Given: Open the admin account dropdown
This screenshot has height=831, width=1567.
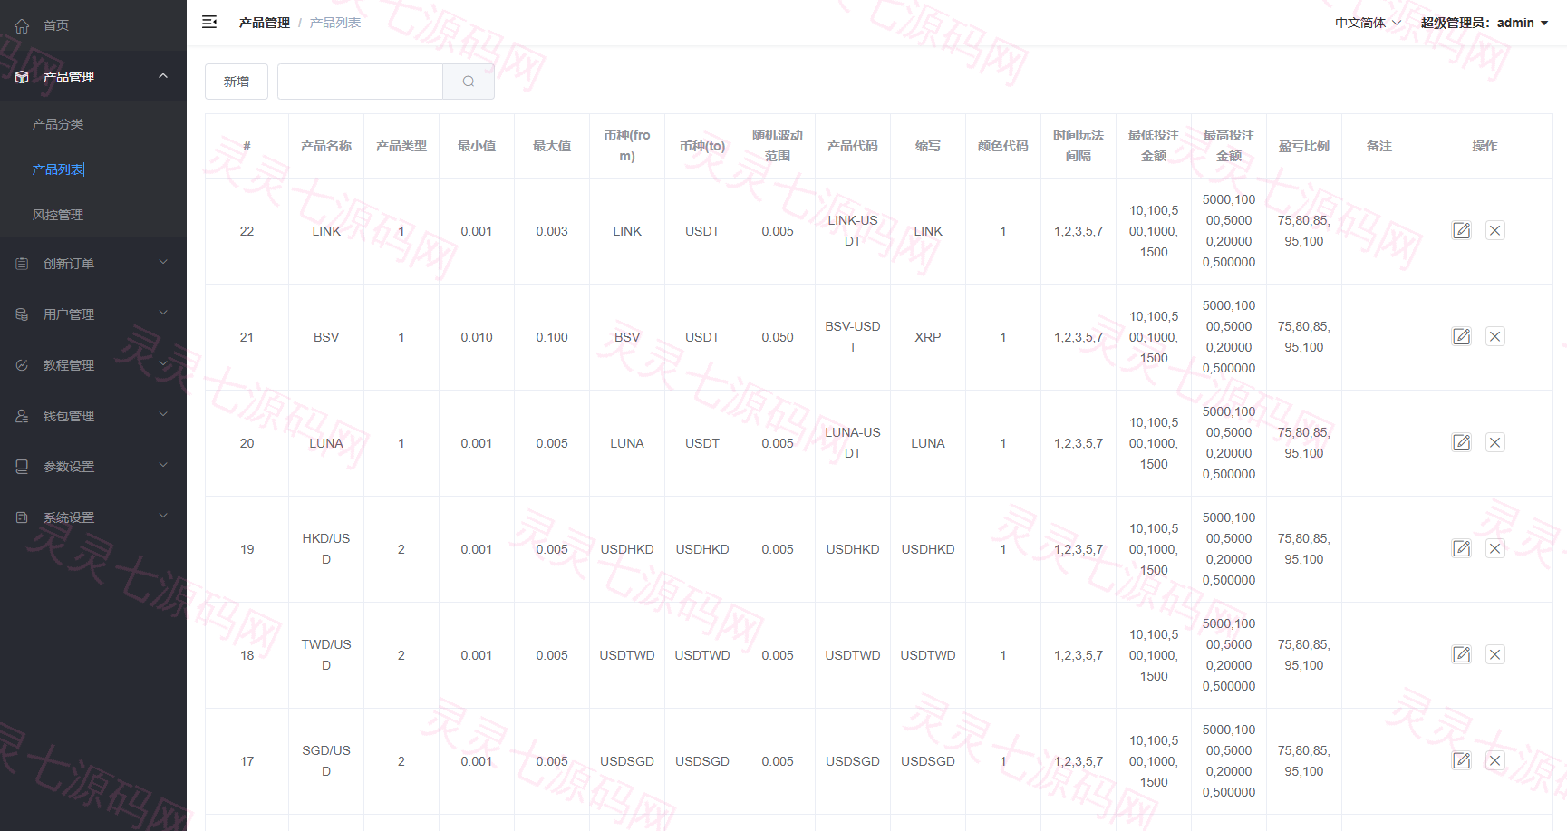Looking at the screenshot, I should tap(1485, 23).
